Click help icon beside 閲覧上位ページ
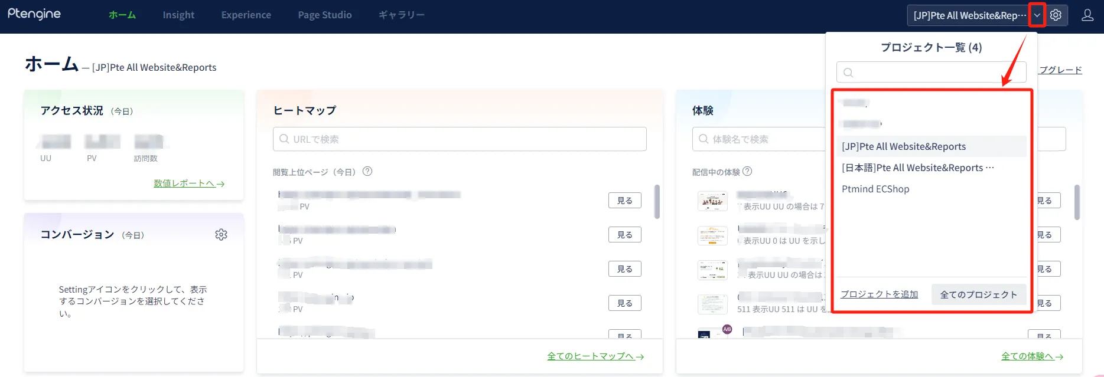The width and height of the screenshot is (1104, 377). 367,172
